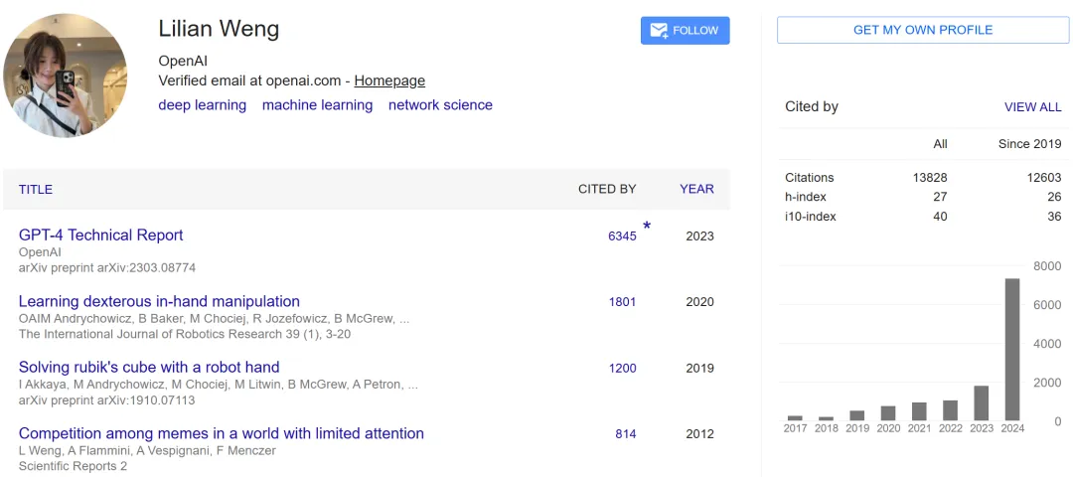Click the total citations value 13828

click(929, 177)
